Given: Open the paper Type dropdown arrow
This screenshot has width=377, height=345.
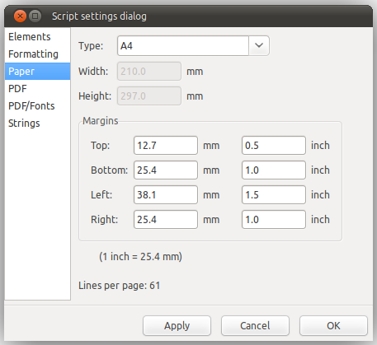Looking at the screenshot, I should click(x=259, y=45).
